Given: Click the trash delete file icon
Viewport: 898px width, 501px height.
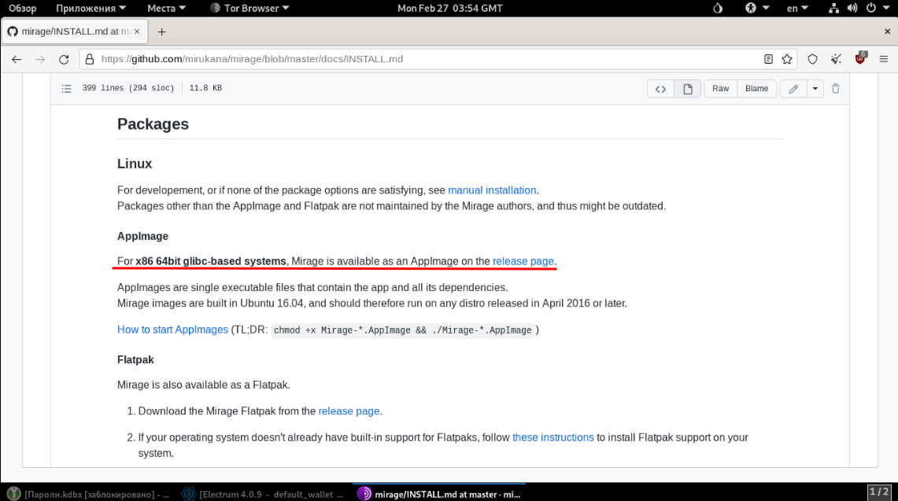Looking at the screenshot, I should [x=836, y=89].
